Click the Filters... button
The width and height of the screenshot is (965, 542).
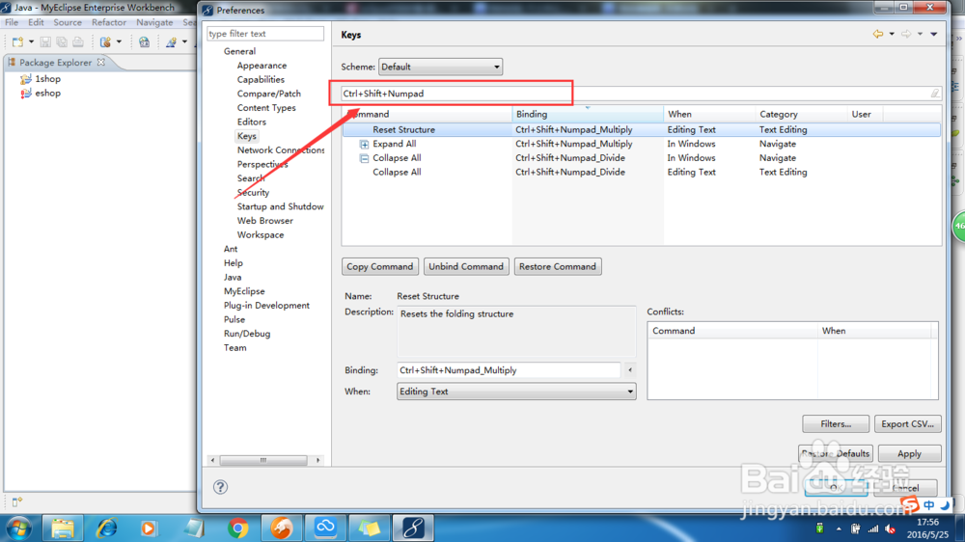coord(835,424)
